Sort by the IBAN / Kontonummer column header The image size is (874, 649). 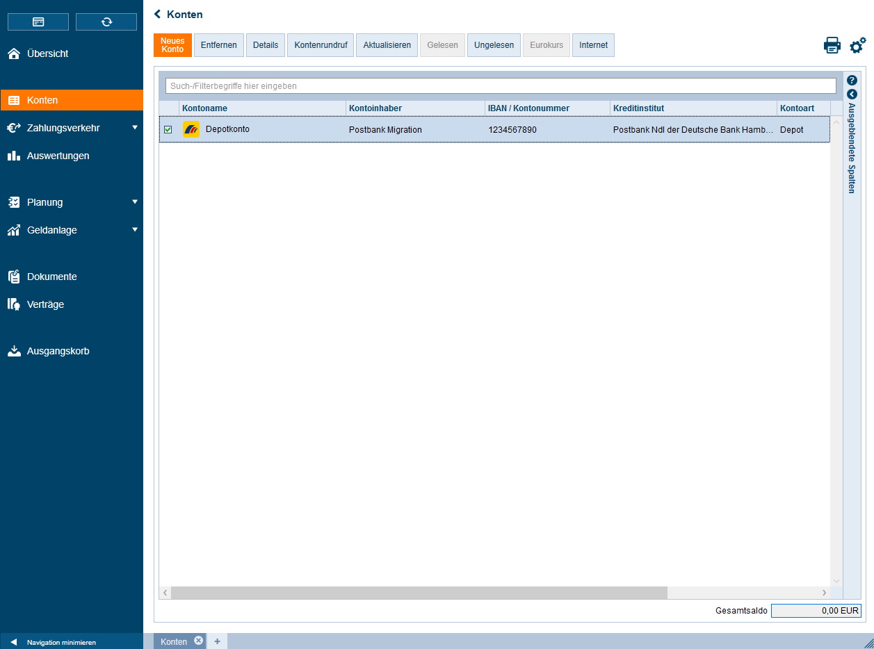pyautogui.click(x=547, y=108)
